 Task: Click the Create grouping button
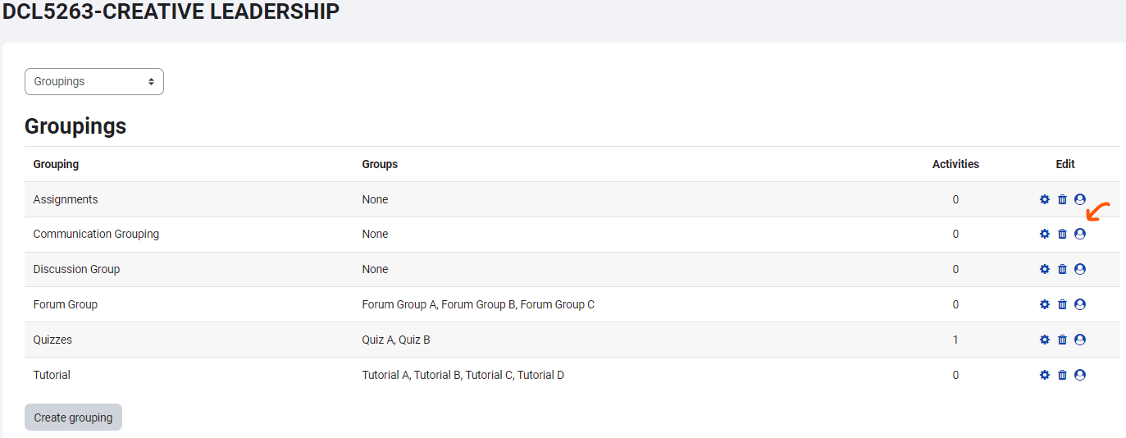[x=73, y=417]
